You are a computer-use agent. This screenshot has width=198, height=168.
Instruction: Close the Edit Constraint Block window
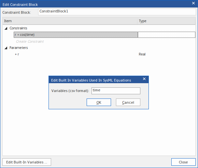tap(192, 5)
